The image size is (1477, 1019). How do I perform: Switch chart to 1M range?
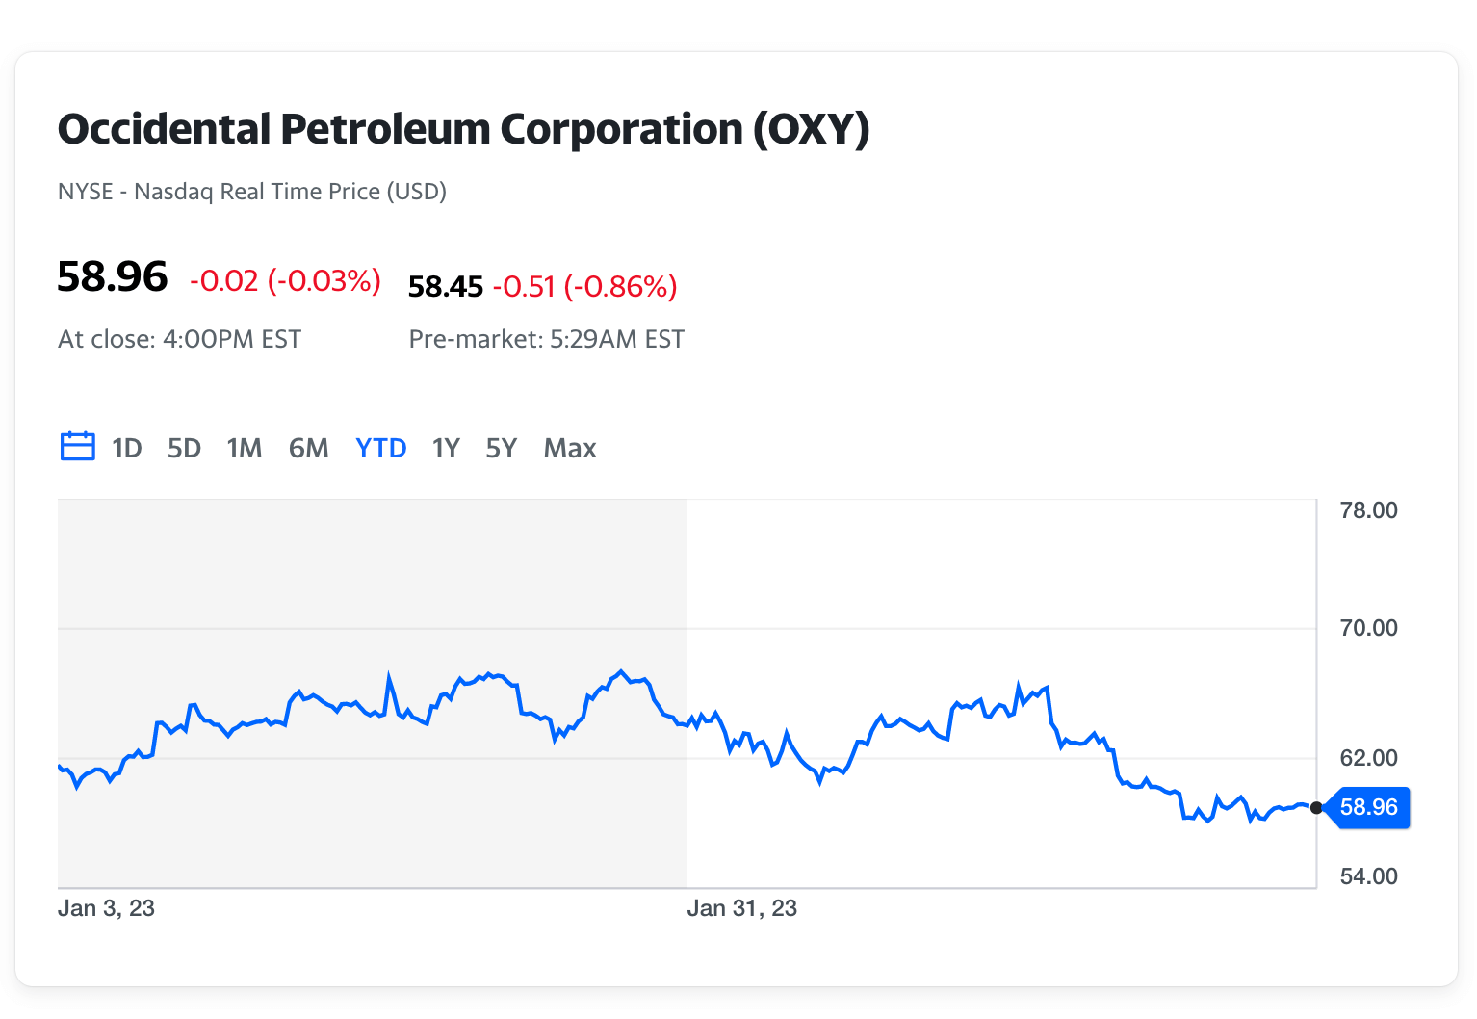coord(245,448)
